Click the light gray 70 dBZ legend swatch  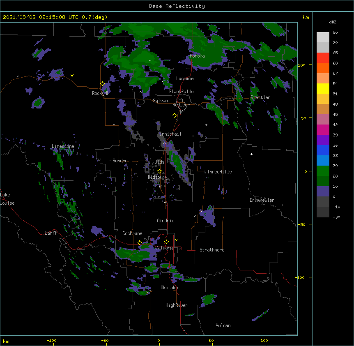pyautogui.click(x=323, y=37)
